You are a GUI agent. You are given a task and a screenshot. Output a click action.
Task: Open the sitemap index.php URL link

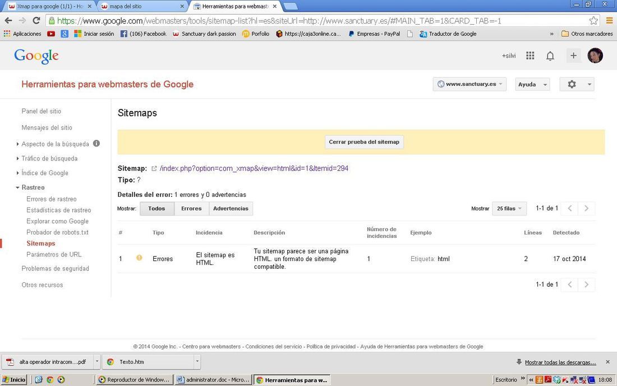point(254,168)
